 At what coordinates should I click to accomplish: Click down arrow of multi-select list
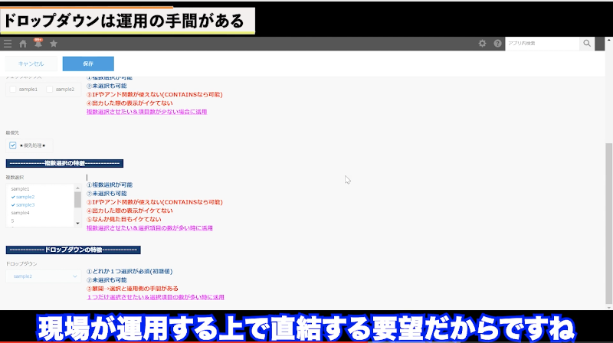(77, 223)
